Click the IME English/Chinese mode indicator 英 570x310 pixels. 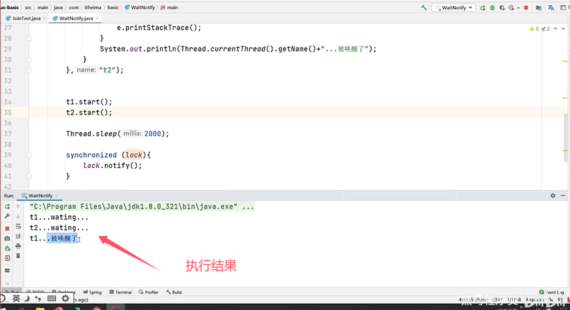(x=16, y=298)
